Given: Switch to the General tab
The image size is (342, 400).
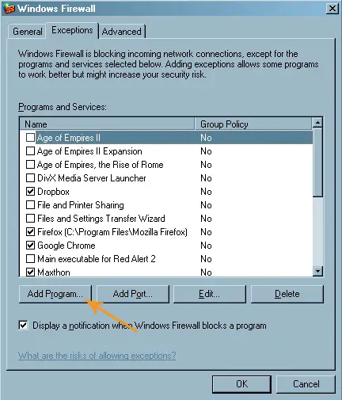Looking at the screenshot, I should tap(28, 32).
